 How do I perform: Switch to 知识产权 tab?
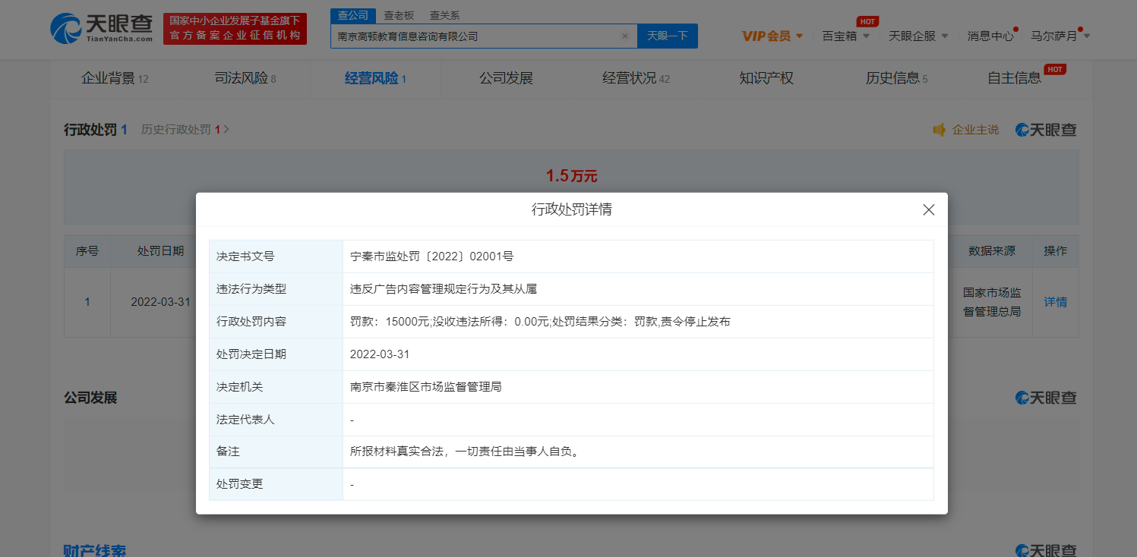(766, 78)
